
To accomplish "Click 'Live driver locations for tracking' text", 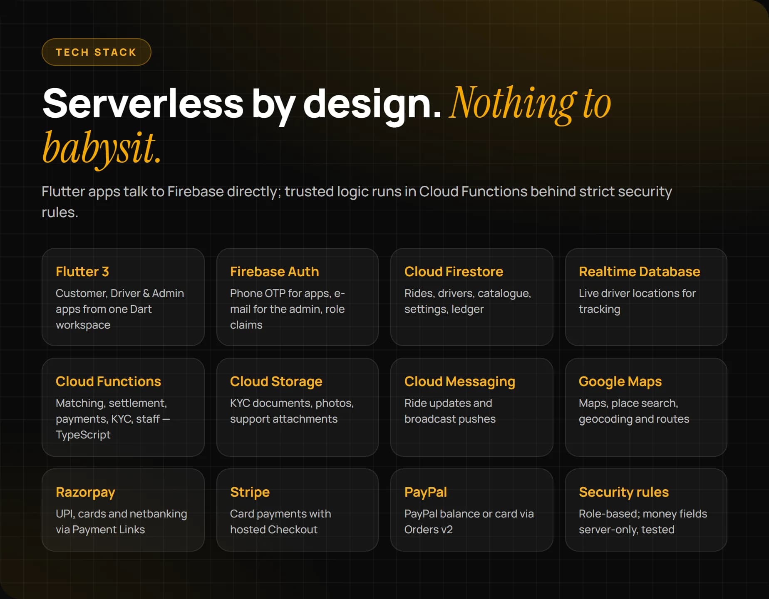I will (x=637, y=301).
